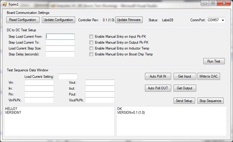Click the Vout input field
Image resolution: width=233 pixels, height=142 pixels.
[100, 82]
